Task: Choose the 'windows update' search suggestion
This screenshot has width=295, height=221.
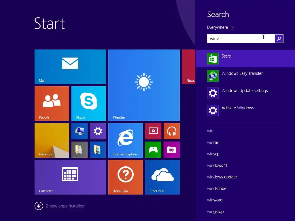Action: click(222, 177)
